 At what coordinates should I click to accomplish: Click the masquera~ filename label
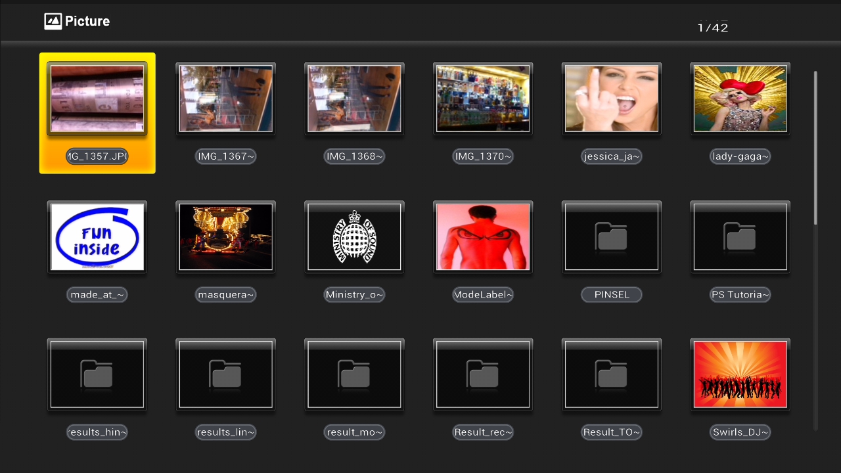[225, 294]
